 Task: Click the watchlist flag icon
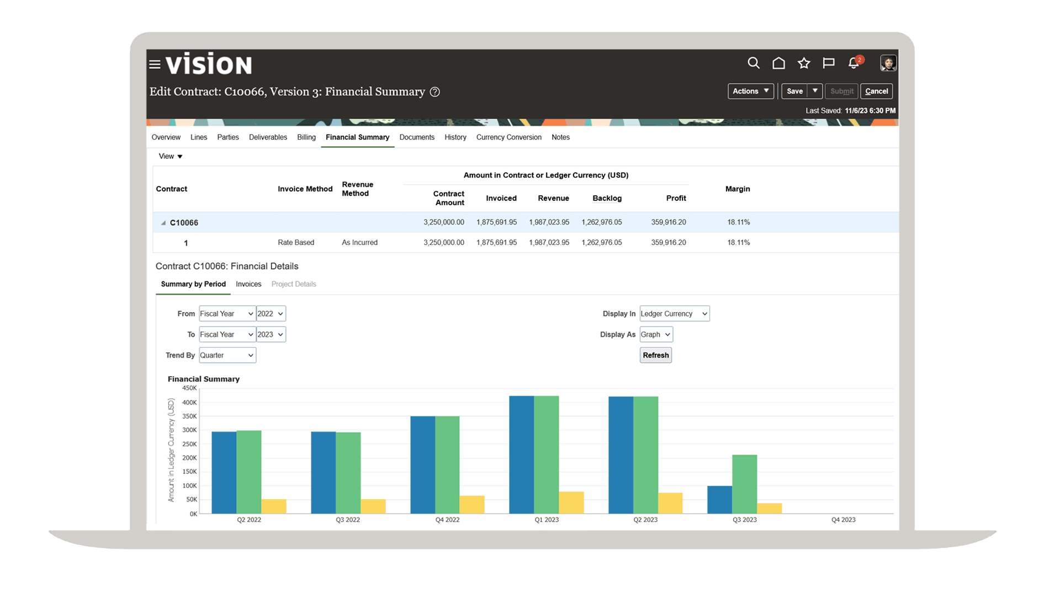[828, 63]
